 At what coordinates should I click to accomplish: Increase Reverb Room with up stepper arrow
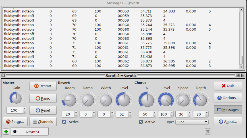pyautogui.click(x=76, y=112)
